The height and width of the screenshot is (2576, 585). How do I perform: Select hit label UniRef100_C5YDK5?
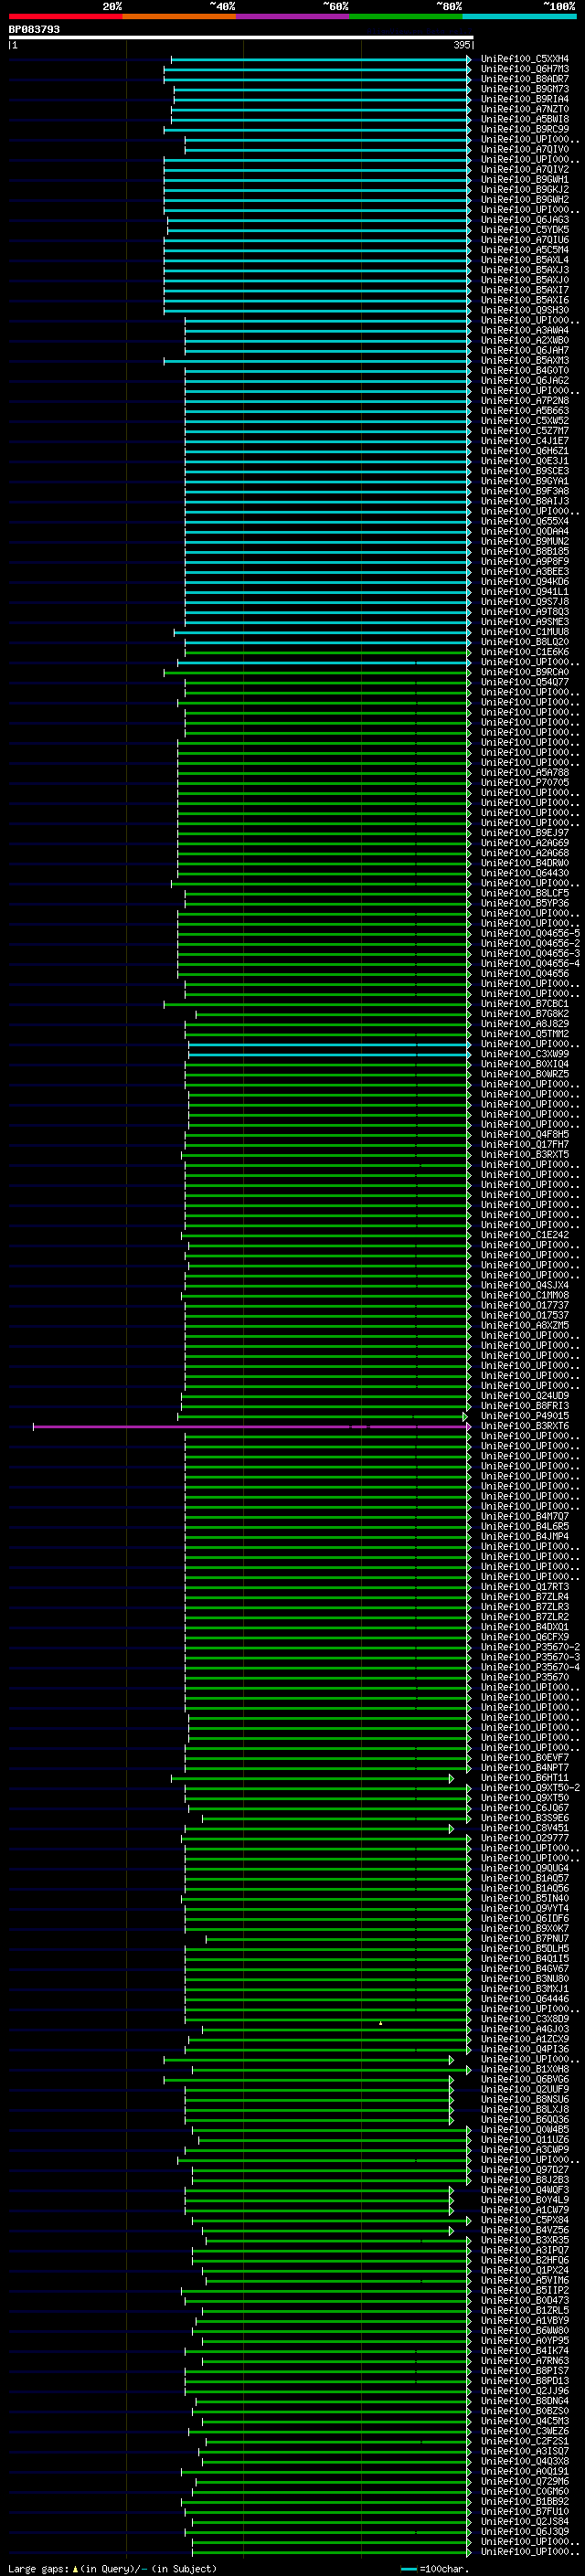pyautogui.click(x=525, y=230)
